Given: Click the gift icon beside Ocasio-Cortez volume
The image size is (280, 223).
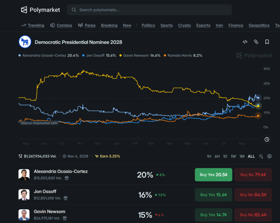Looking at the screenshot, I should pos(67,178).
